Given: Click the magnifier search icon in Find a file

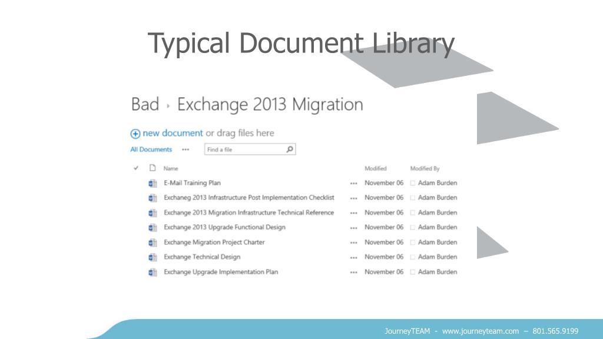Looking at the screenshot, I should coord(290,149).
